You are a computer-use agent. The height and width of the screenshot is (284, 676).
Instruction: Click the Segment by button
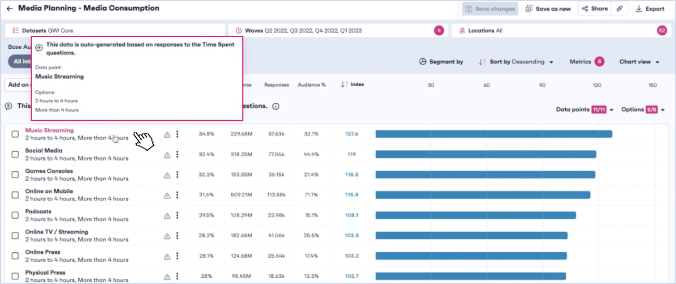pyautogui.click(x=441, y=62)
